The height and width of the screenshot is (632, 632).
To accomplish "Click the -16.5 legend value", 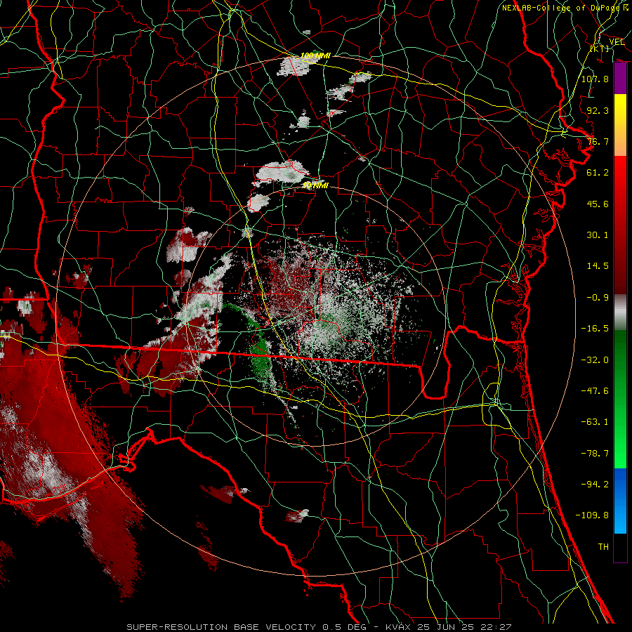I will (x=595, y=329).
